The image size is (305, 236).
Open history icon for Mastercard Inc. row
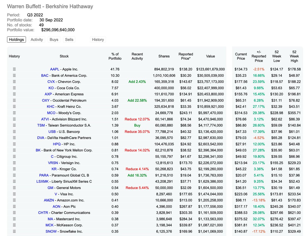tap(14, 219)
